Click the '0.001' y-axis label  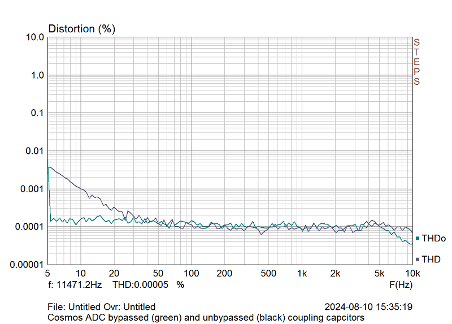coord(32,189)
